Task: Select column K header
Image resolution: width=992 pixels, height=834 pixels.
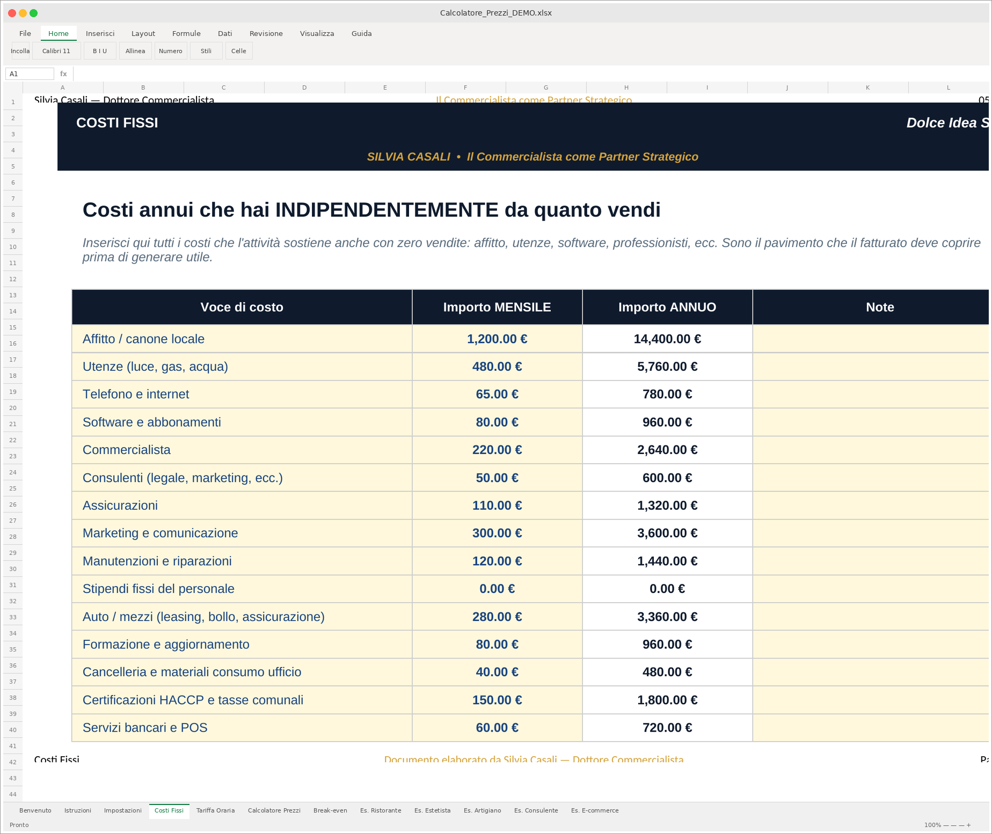Action: (x=868, y=87)
